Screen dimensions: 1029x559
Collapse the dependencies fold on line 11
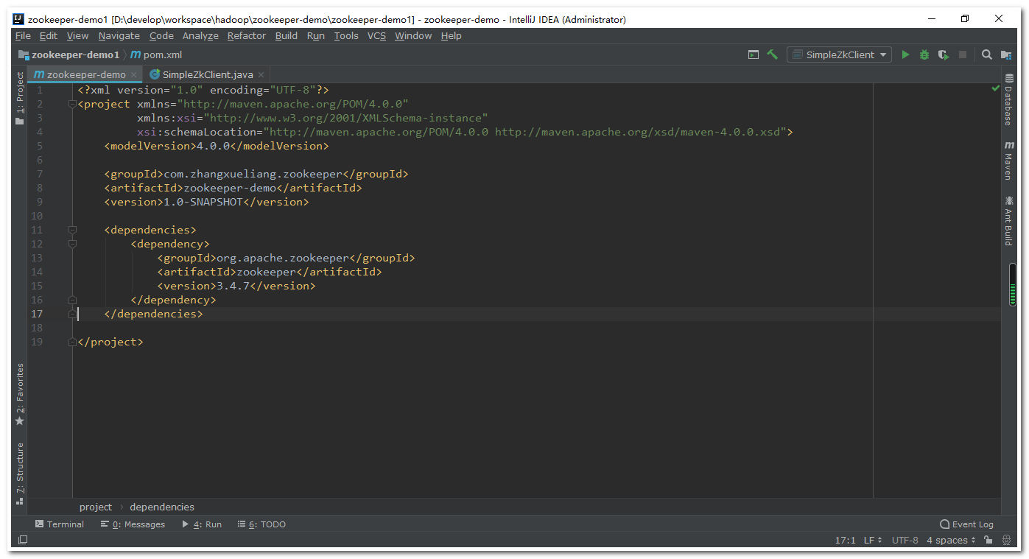point(72,230)
